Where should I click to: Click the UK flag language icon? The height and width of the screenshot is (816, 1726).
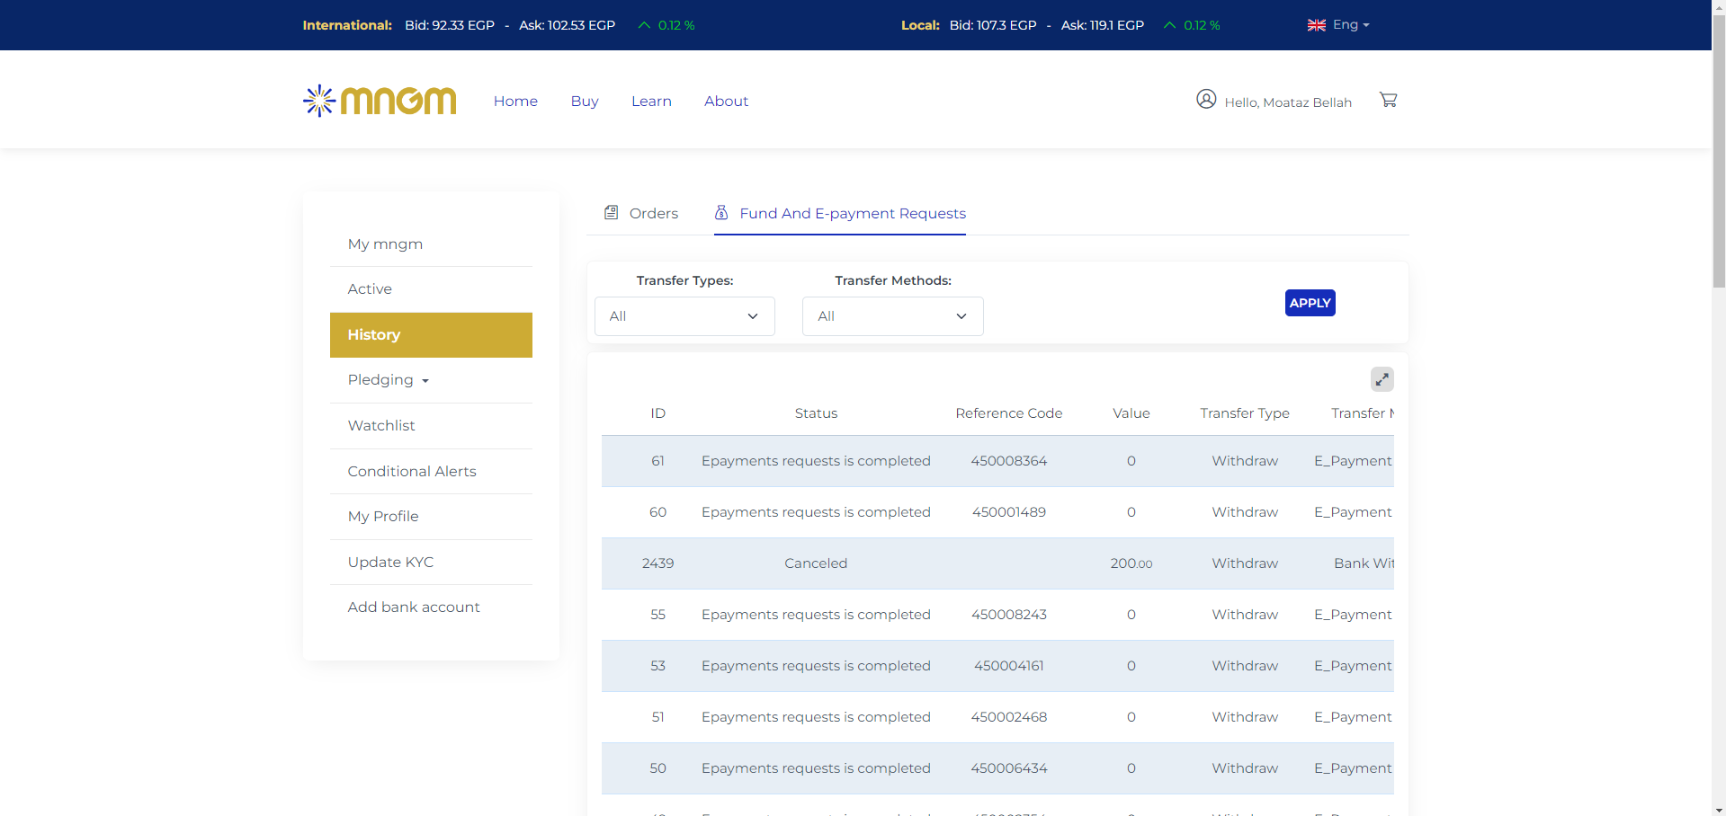(1316, 25)
